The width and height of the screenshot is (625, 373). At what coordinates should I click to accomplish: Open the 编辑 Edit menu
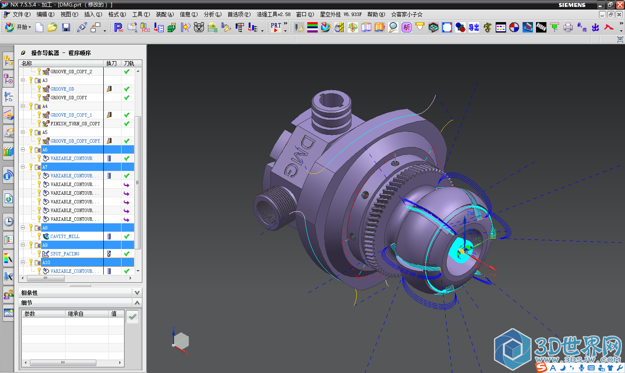pos(46,14)
